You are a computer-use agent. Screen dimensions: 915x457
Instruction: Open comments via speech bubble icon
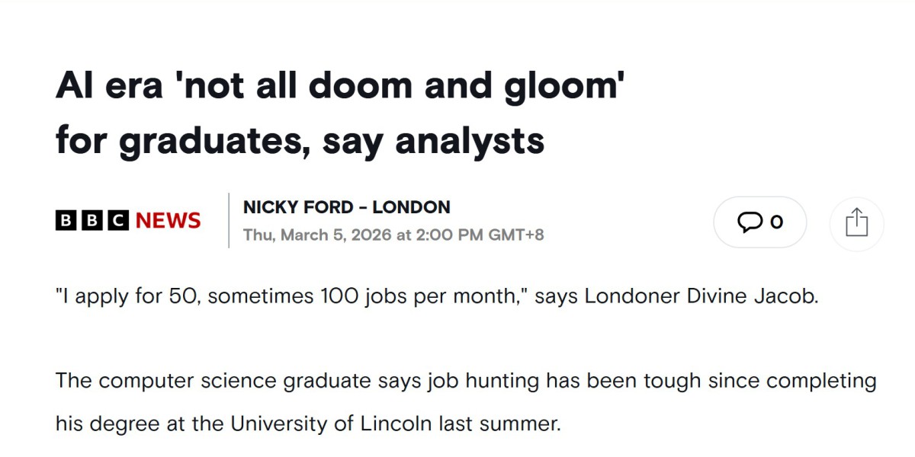(750, 222)
